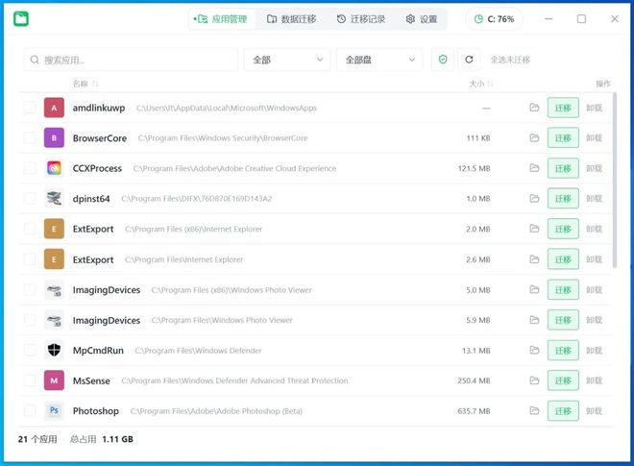Minimize the window
The width and height of the screenshot is (634, 466).
coord(549,19)
